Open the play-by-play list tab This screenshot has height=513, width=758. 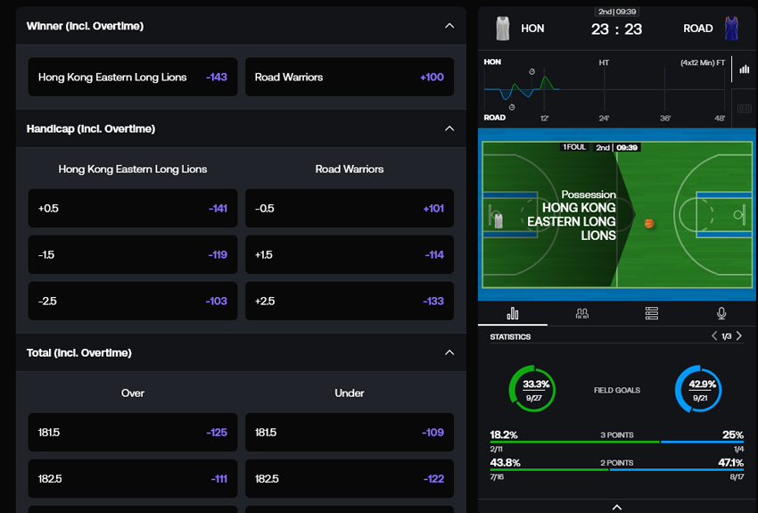[652, 313]
